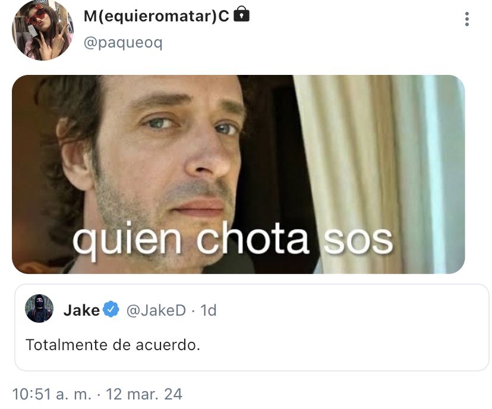Tap the 'quien chota sos' caption on image
Viewport: 492px width, 409px height.
[x=232, y=241]
